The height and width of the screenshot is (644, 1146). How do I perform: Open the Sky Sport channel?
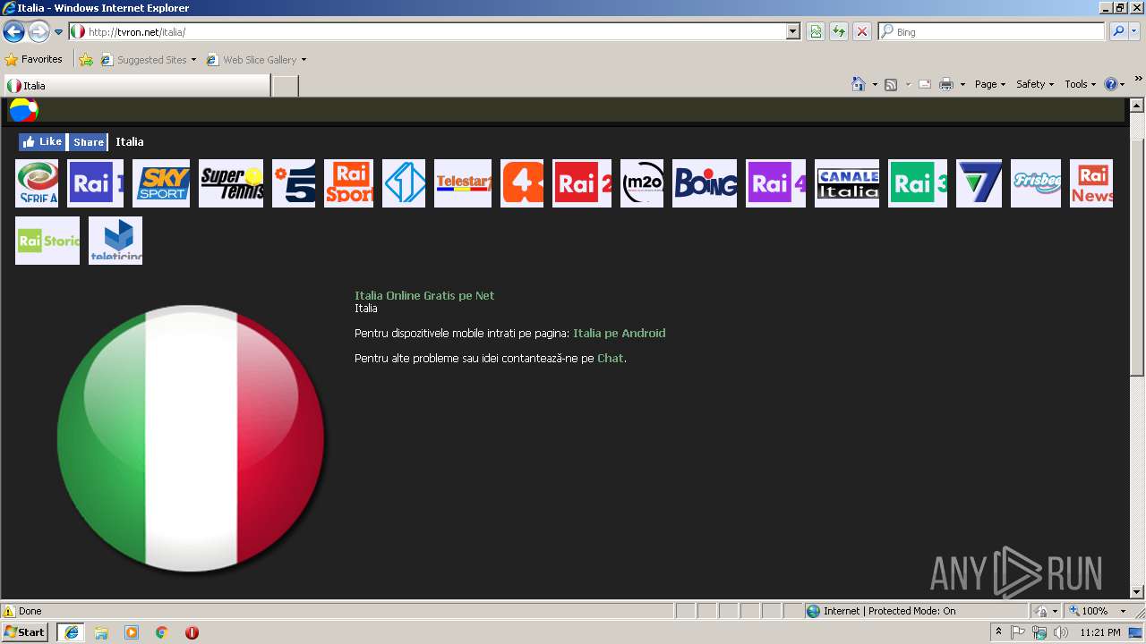click(161, 183)
